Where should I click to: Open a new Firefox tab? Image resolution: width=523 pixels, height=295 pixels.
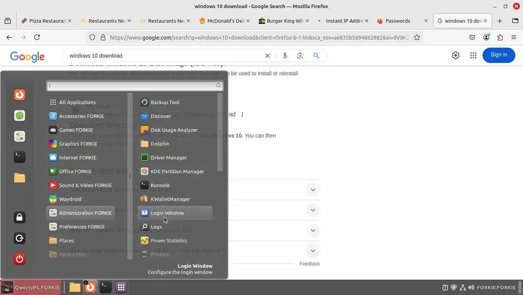500,21
